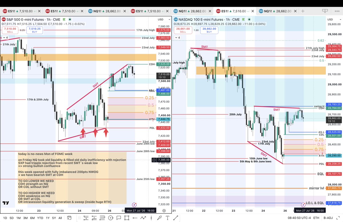The height and width of the screenshot is (222, 343).
Task: Switch to the NQ1! tab beside the plus button
Action: (277, 11)
